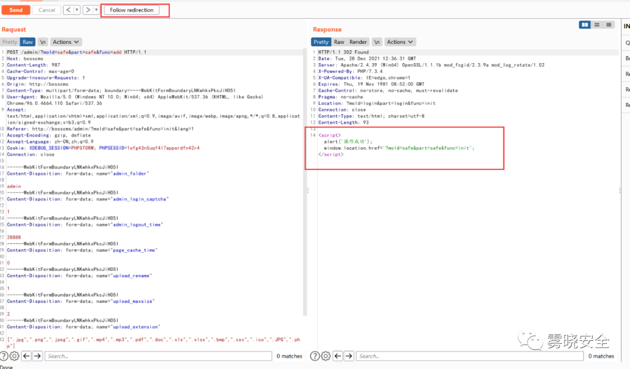630x369 pixels.
Task: Jump to next Response search match
Action: pos(349,356)
